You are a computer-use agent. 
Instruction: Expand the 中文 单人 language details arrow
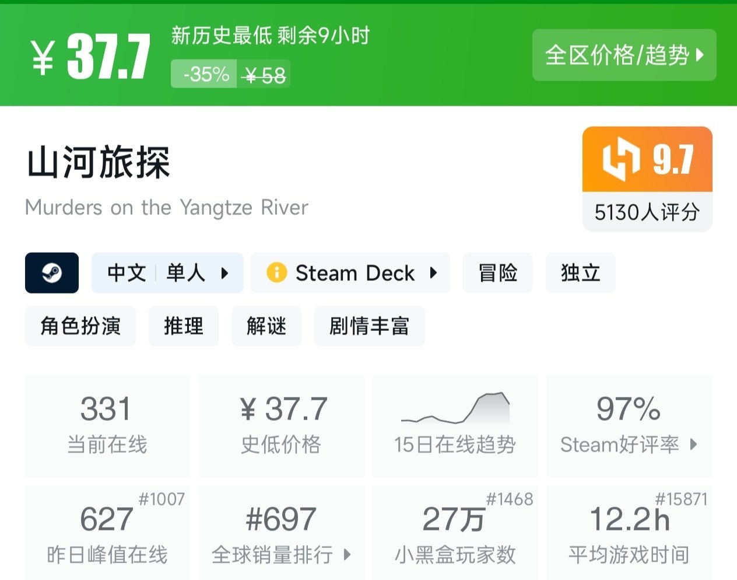[x=224, y=272]
